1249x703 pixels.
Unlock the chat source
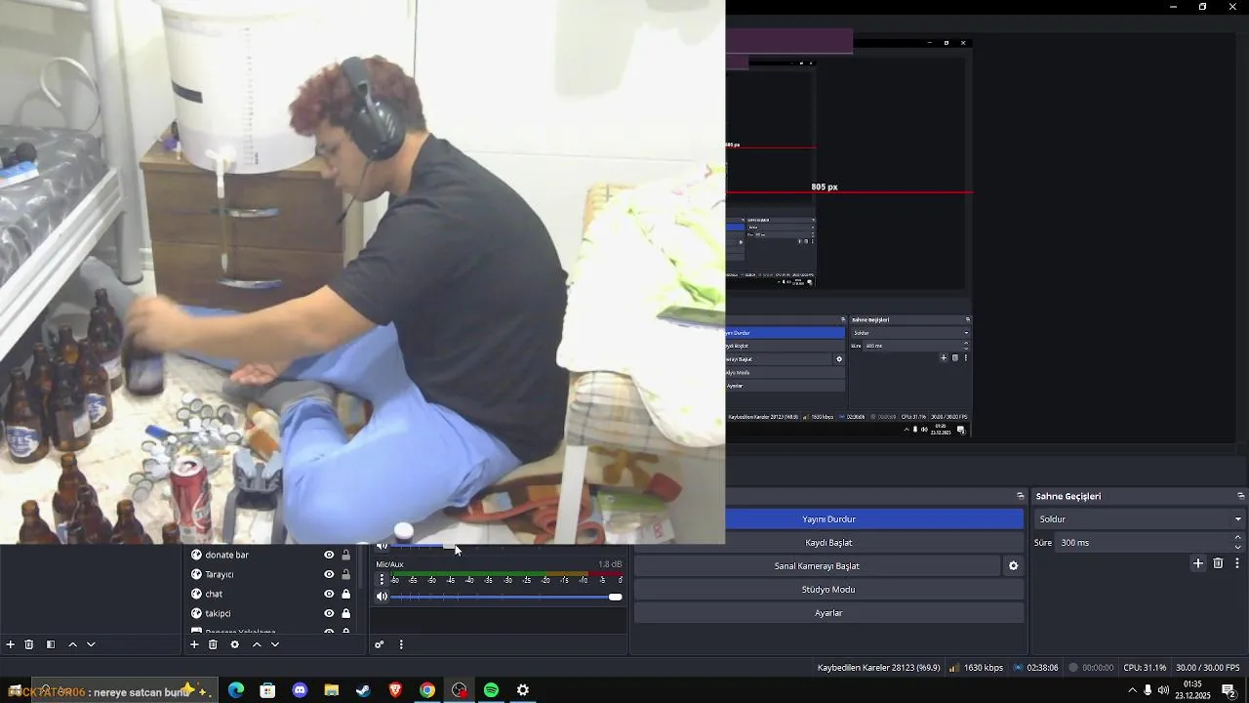click(345, 594)
